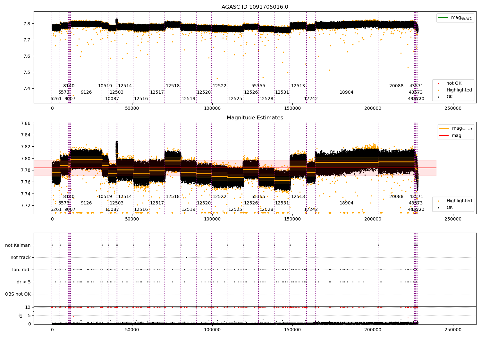Click the 200000 x-tick under Magnitude Estimates plot
The height and width of the screenshot is (337, 481).
[x=373, y=219]
